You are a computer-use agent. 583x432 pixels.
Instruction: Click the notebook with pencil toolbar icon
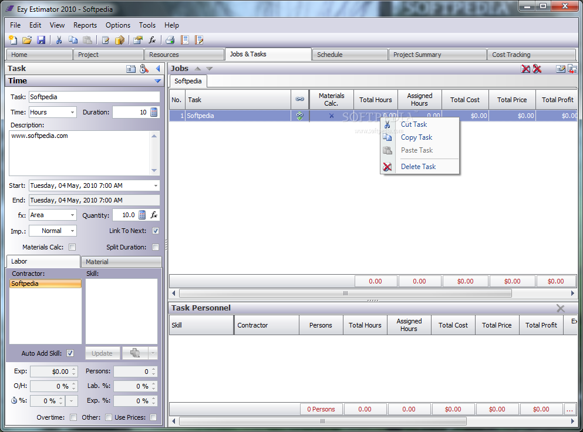click(199, 40)
